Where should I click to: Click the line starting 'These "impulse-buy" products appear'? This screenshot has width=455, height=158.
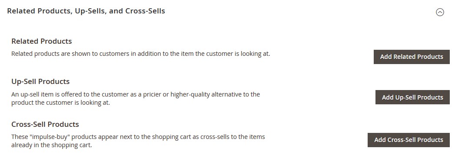[138, 137]
